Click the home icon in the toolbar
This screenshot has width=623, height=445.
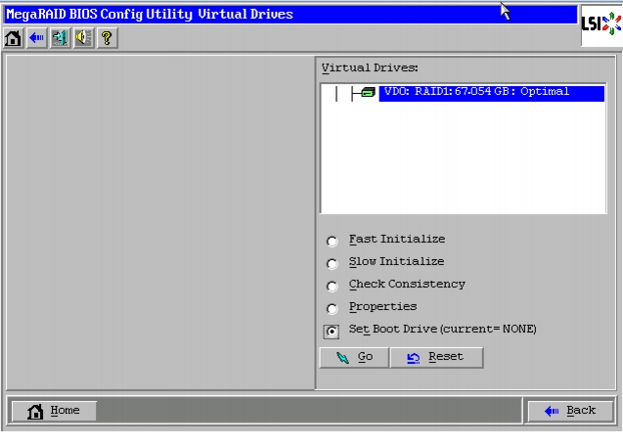[x=13, y=38]
